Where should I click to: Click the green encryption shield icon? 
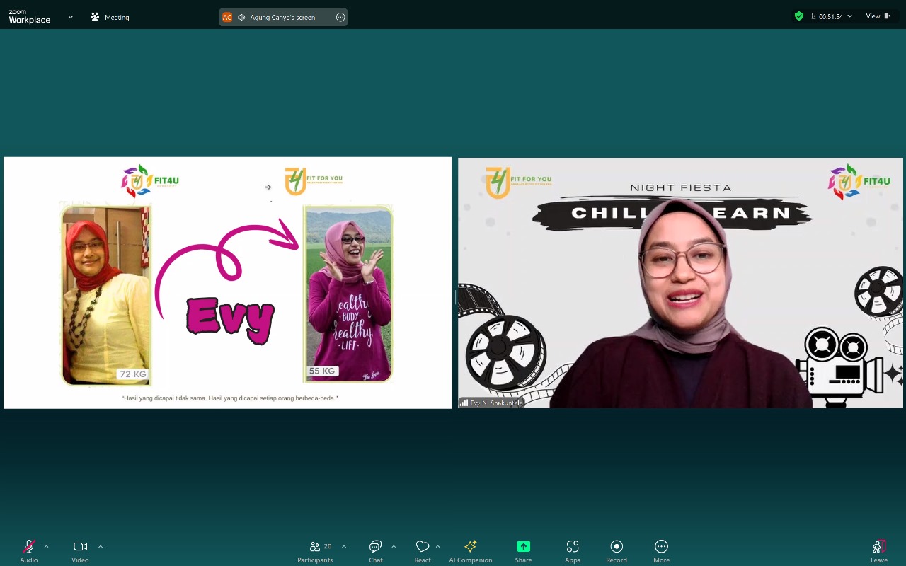(x=799, y=16)
